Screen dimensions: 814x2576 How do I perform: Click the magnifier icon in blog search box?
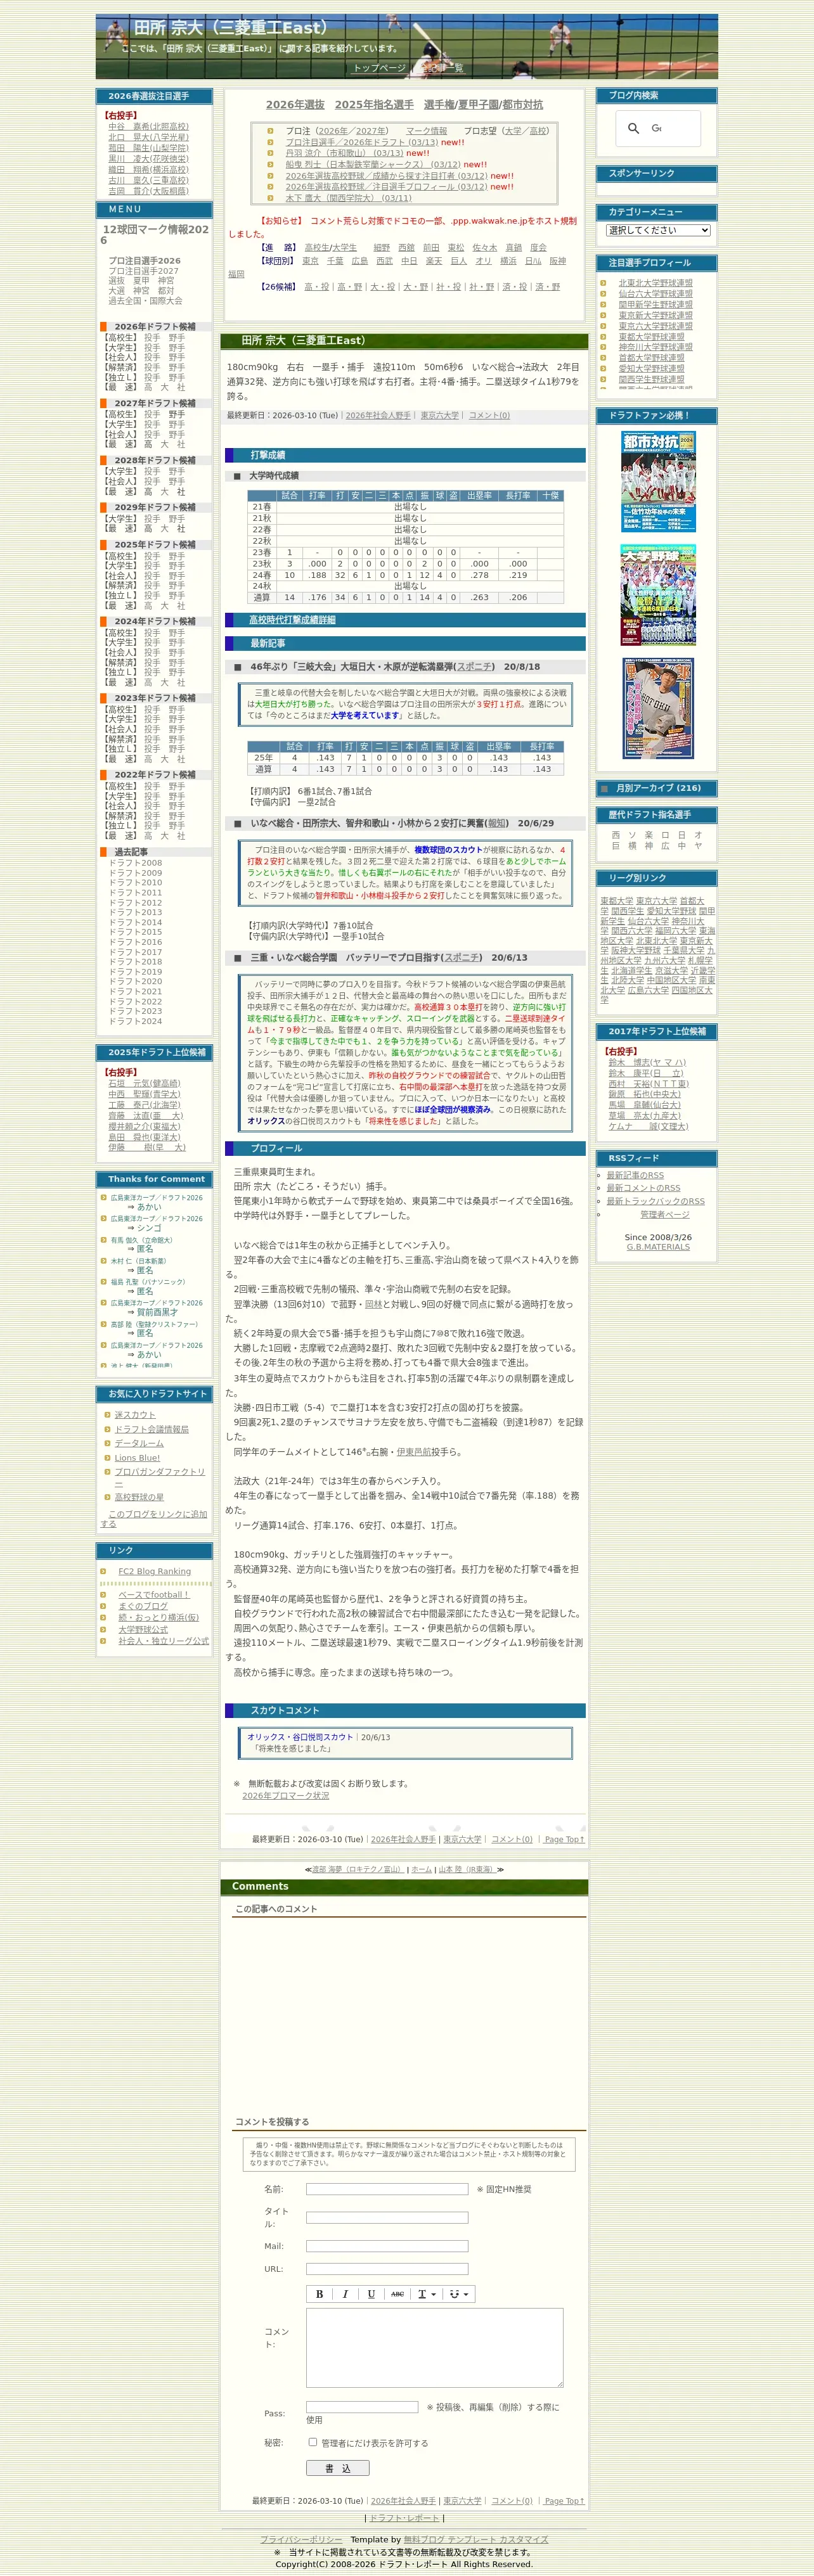click(633, 128)
